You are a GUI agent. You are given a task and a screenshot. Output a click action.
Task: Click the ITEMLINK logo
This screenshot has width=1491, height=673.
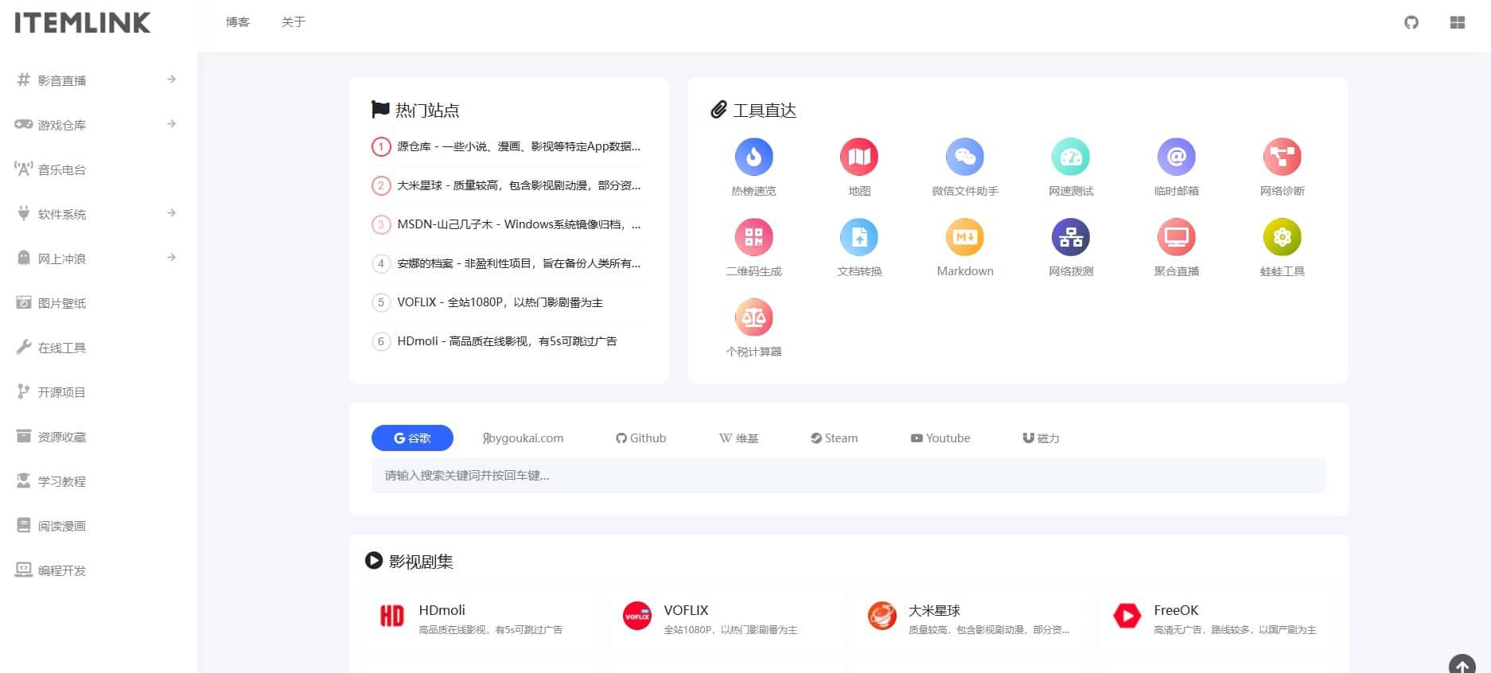pyautogui.click(x=82, y=22)
